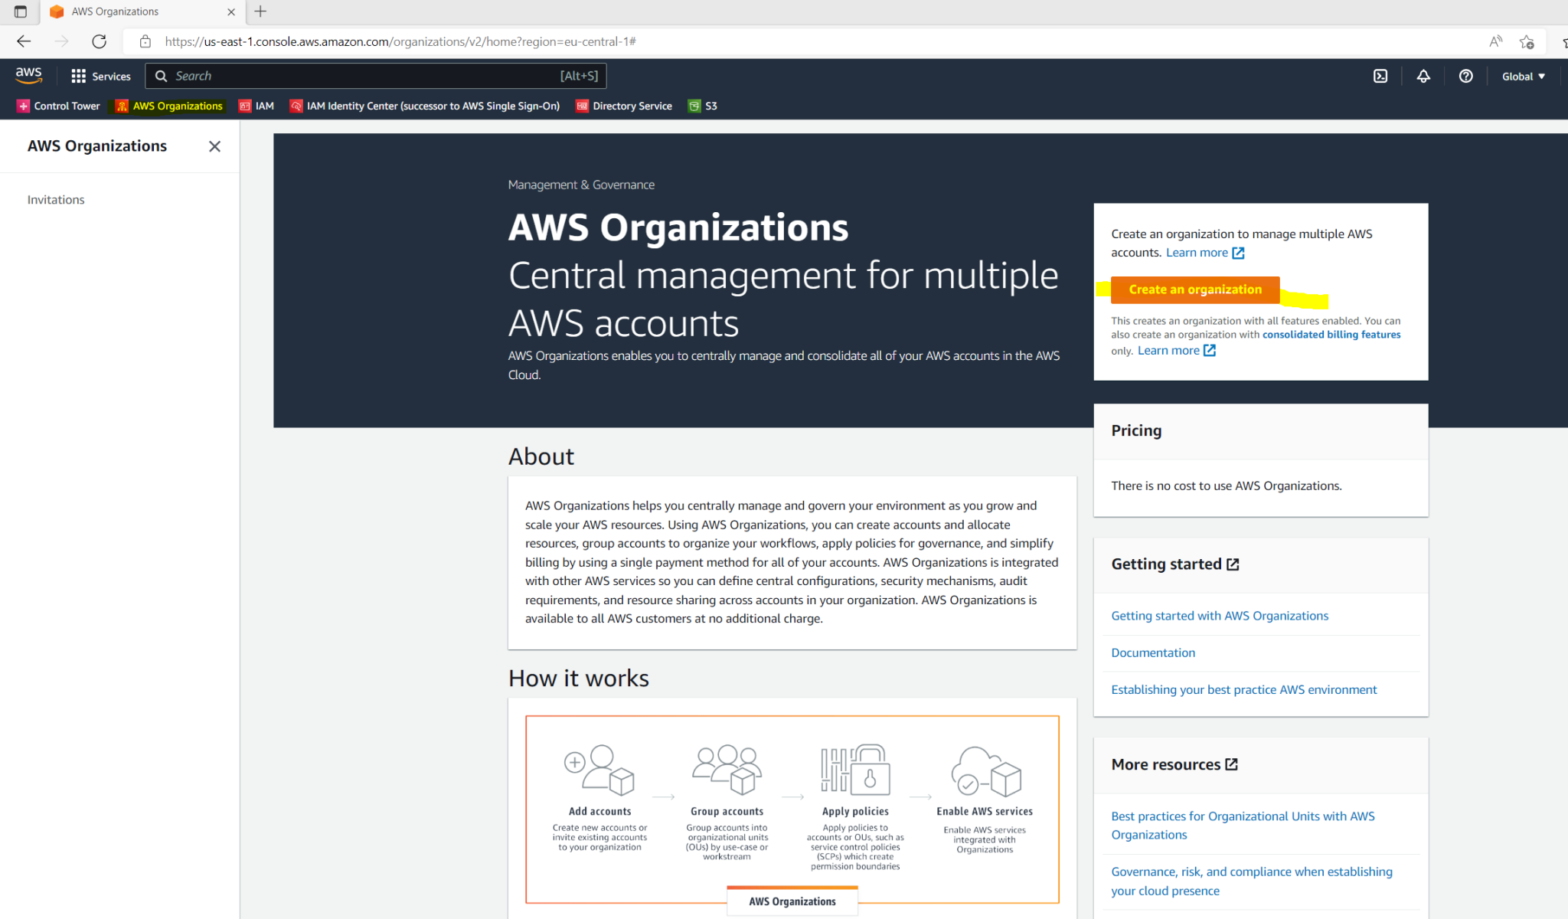The image size is (1568, 919).
Task: Open the Global region dropdown
Action: coord(1521,76)
